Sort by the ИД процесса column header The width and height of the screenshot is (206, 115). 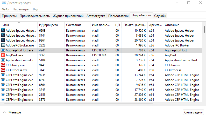[x=51, y=25]
